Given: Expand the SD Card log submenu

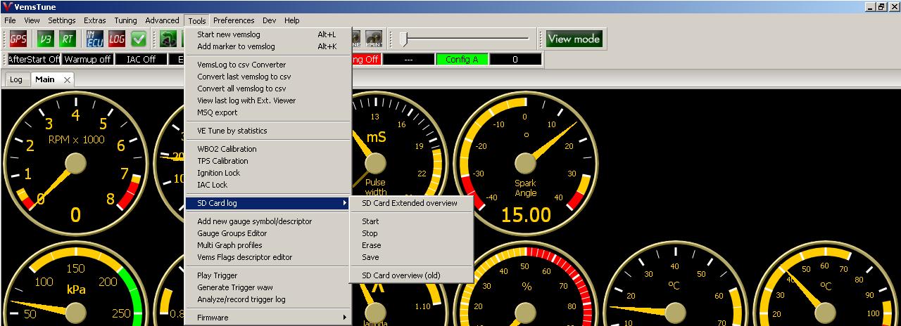Looking at the screenshot, I should (x=267, y=203).
